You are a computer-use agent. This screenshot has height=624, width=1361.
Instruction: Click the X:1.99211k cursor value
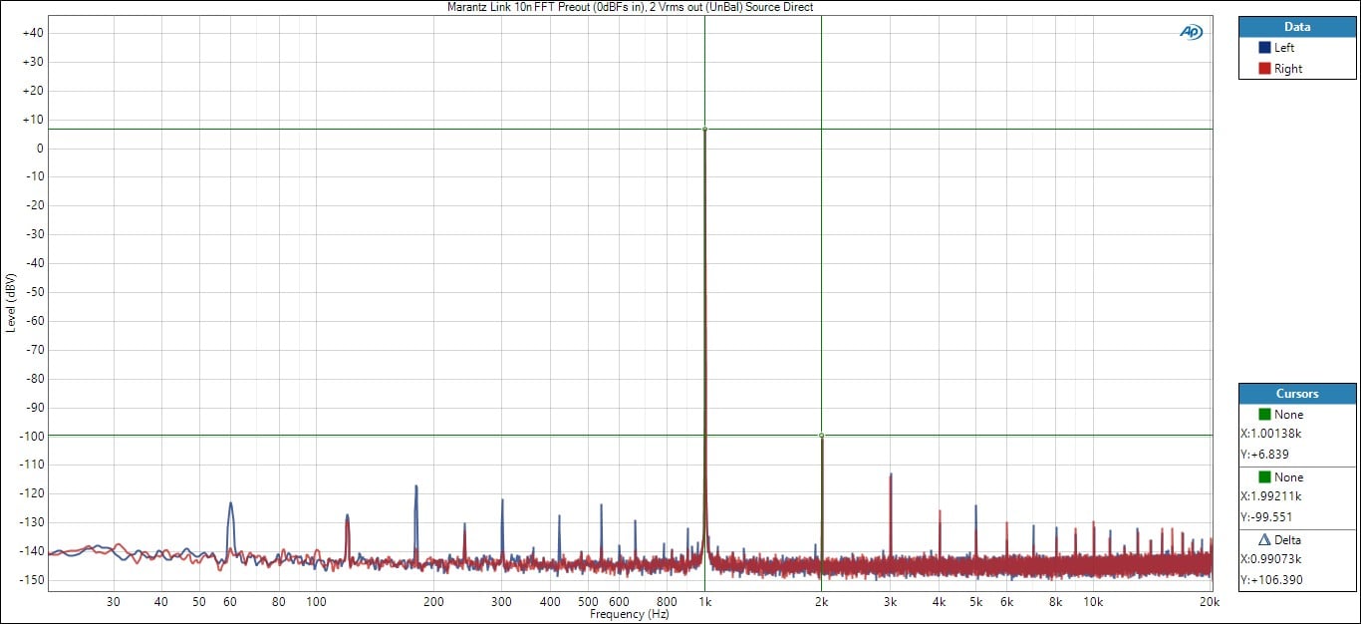(x=1271, y=496)
